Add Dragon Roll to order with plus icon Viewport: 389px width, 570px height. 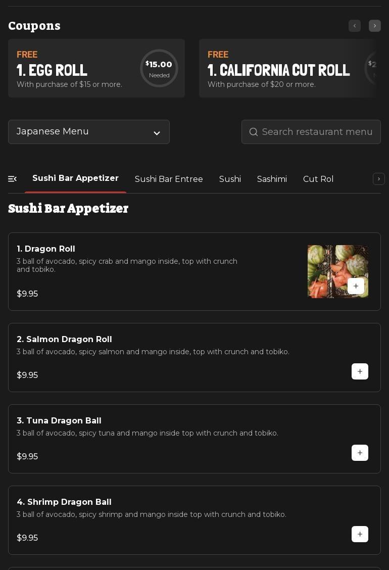coord(356,286)
